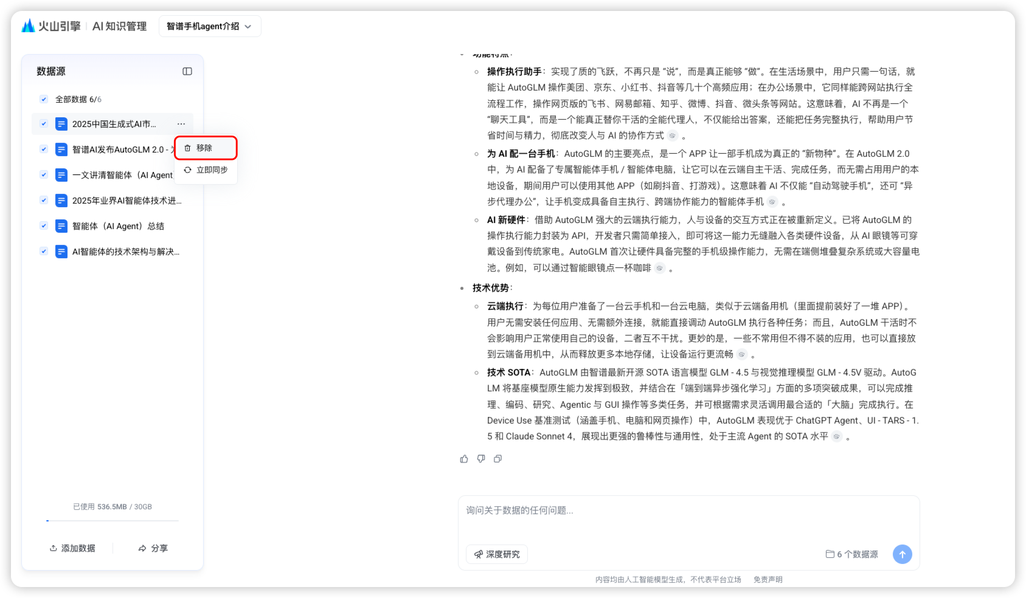Open the 免责声明 link
Viewport: 1026px width, 598px height.
[x=768, y=580]
